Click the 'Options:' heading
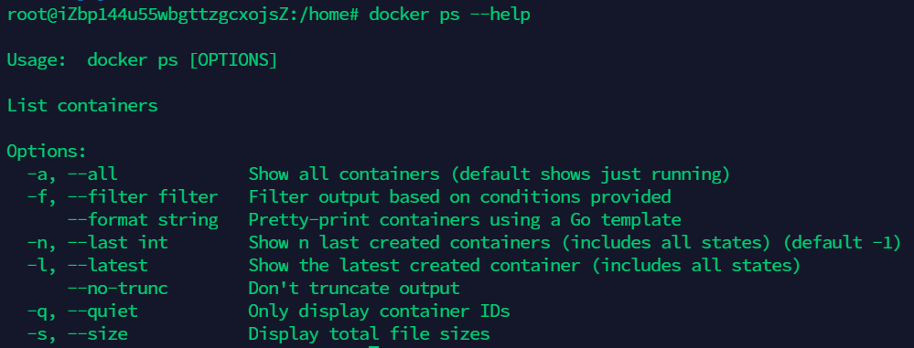 coord(47,152)
